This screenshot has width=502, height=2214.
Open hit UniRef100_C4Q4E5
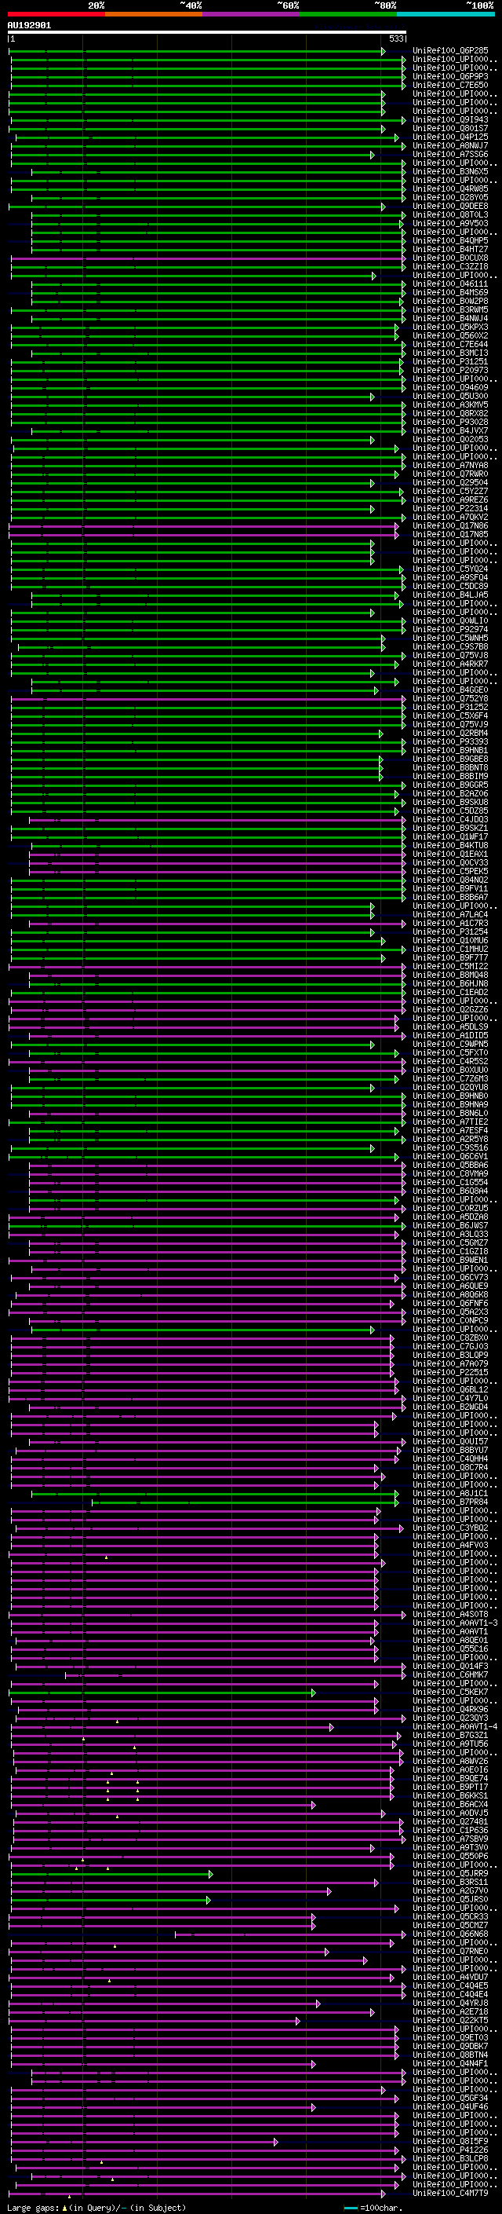click(450, 1986)
